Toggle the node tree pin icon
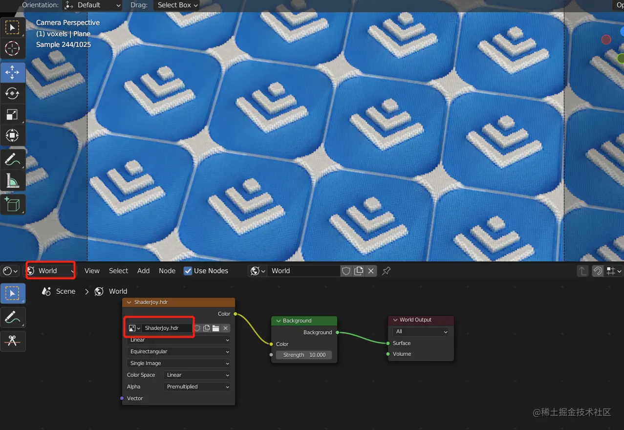 tap(386, 271)
